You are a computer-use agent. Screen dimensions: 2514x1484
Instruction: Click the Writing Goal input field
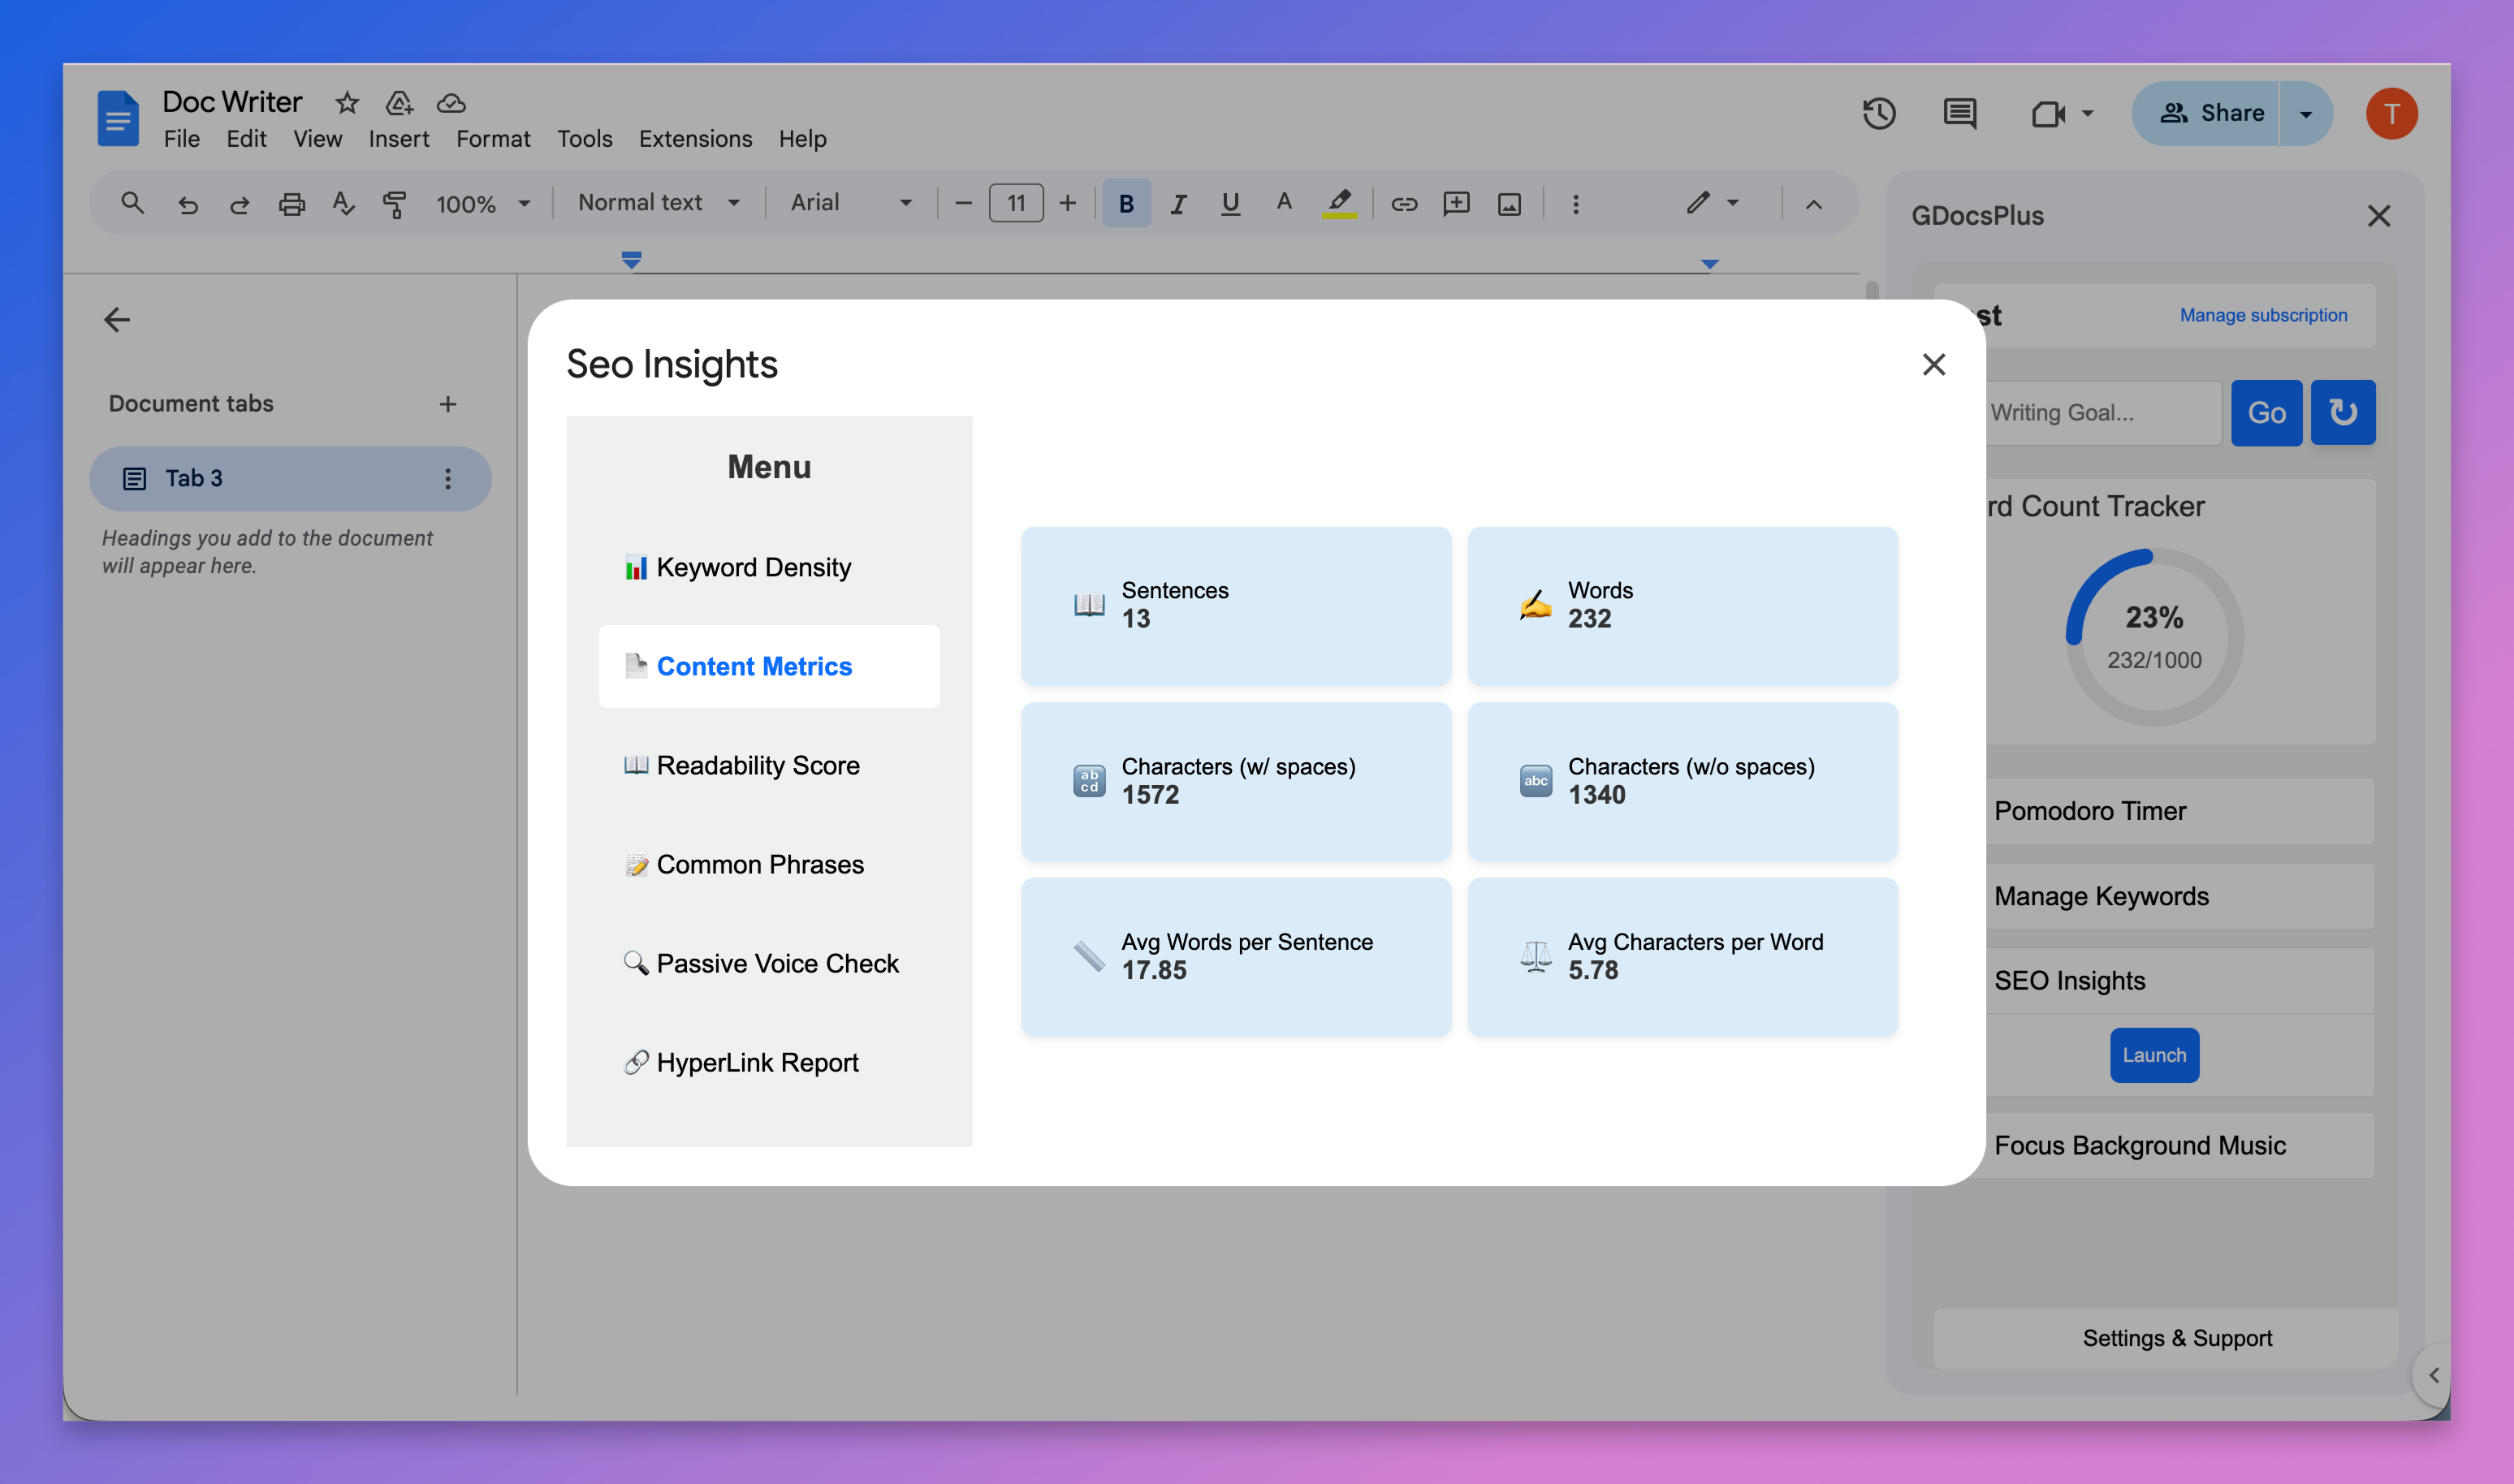click(2100, 412)
